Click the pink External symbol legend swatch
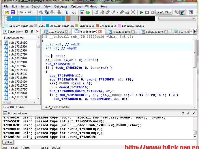Screen dimensions: 199x149 tap(119, 26)
